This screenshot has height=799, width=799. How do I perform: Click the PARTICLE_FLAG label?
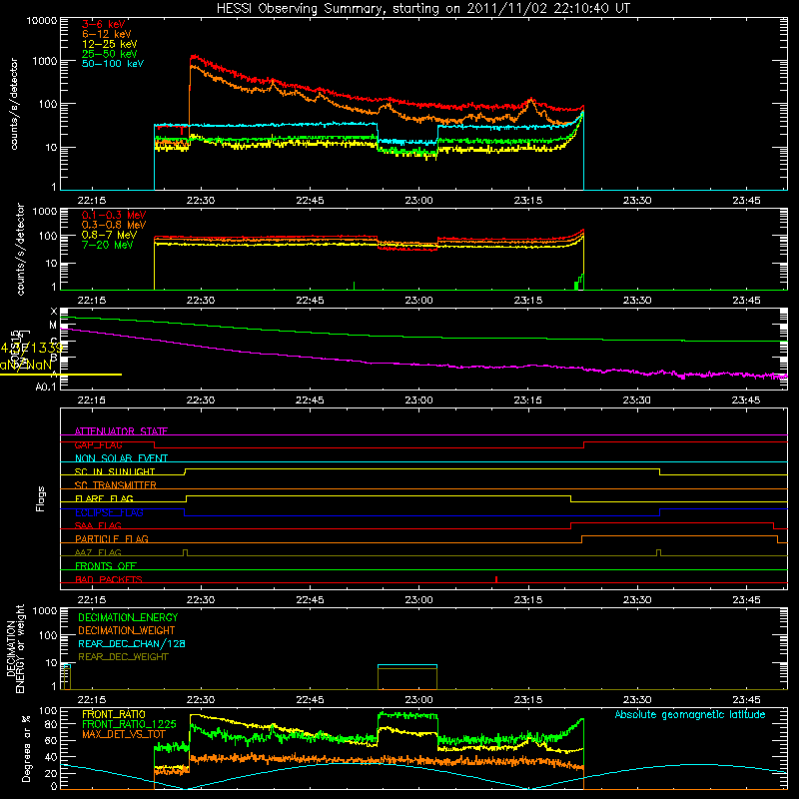(112, 538)
